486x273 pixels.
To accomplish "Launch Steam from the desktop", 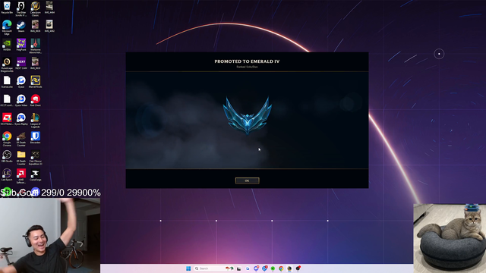I will pos(21,27).
